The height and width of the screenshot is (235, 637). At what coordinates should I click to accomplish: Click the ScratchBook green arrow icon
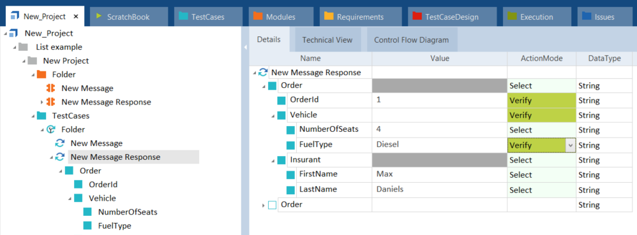coord(99,16)
